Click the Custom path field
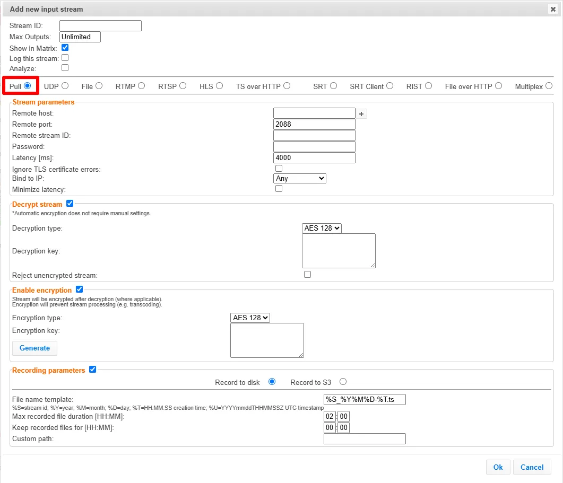563x483 pixels. click(365, 439)
